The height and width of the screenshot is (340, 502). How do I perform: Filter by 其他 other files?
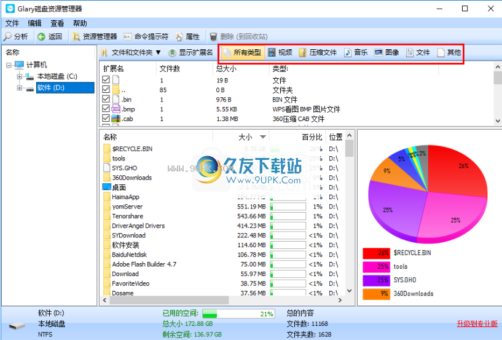pos(449,52)
